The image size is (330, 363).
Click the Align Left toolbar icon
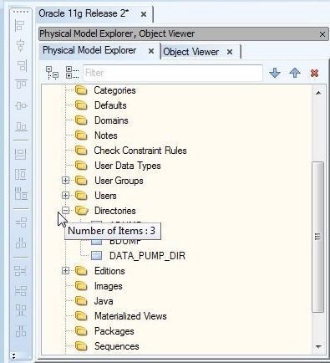click(x=20, y=26)
